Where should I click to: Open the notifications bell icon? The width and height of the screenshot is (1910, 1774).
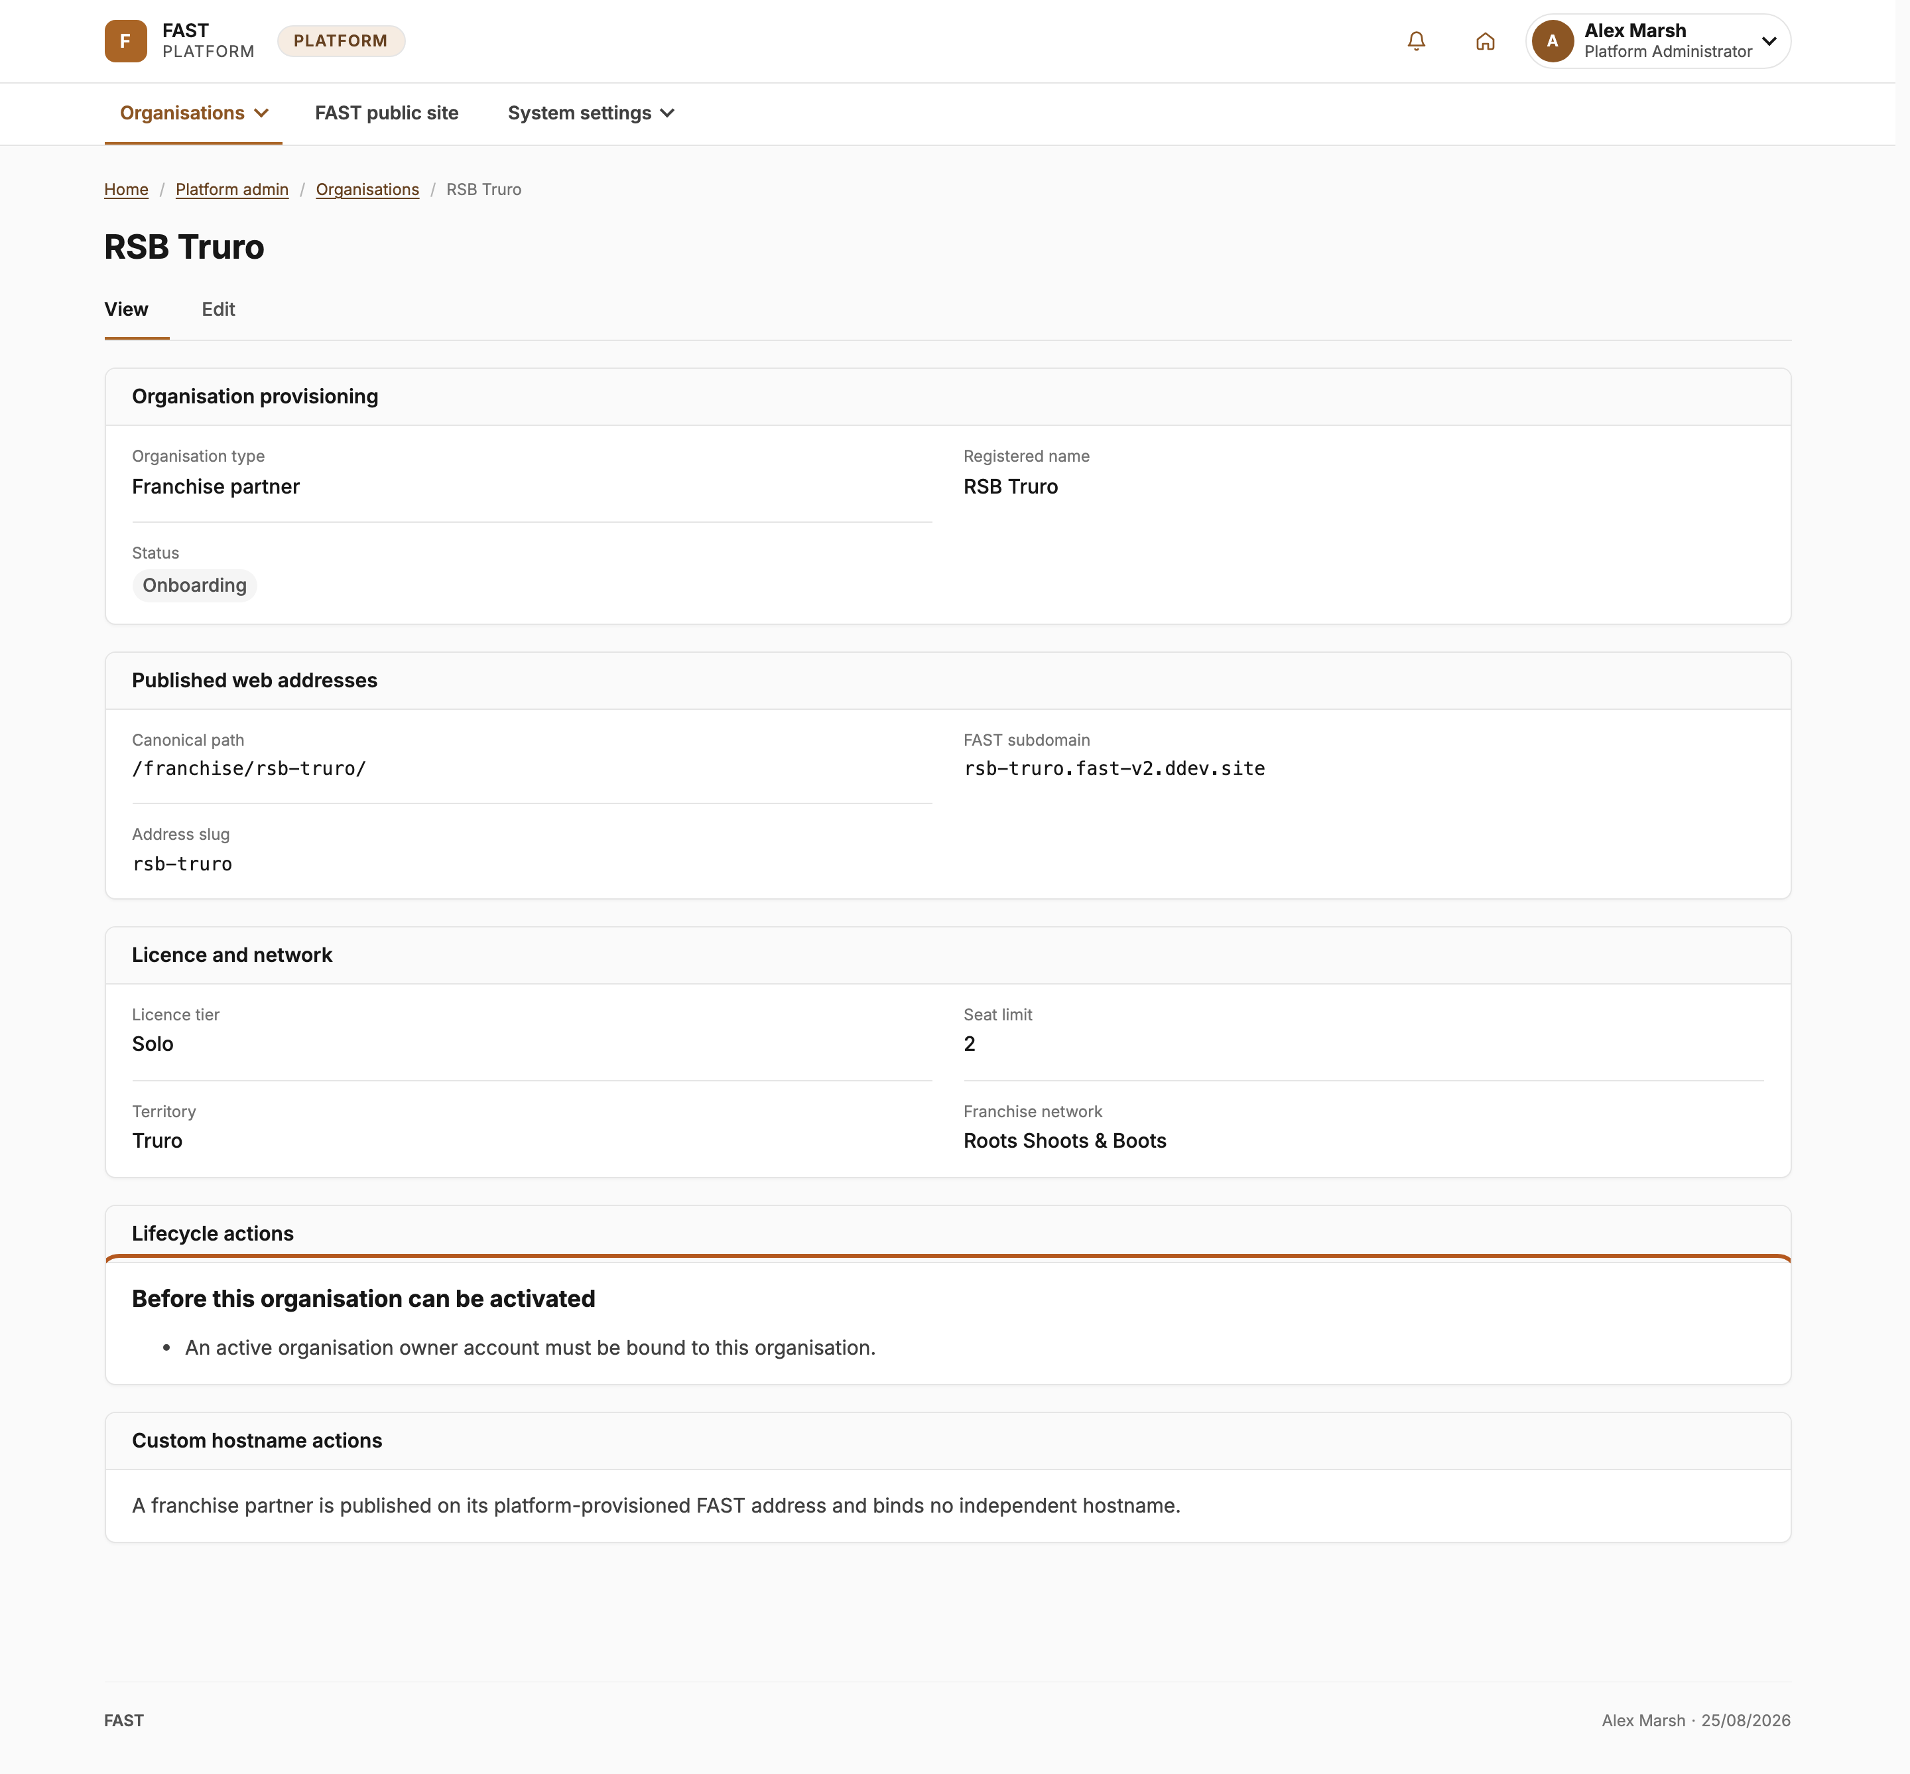pyautogui.click(x=1416, y=41)
